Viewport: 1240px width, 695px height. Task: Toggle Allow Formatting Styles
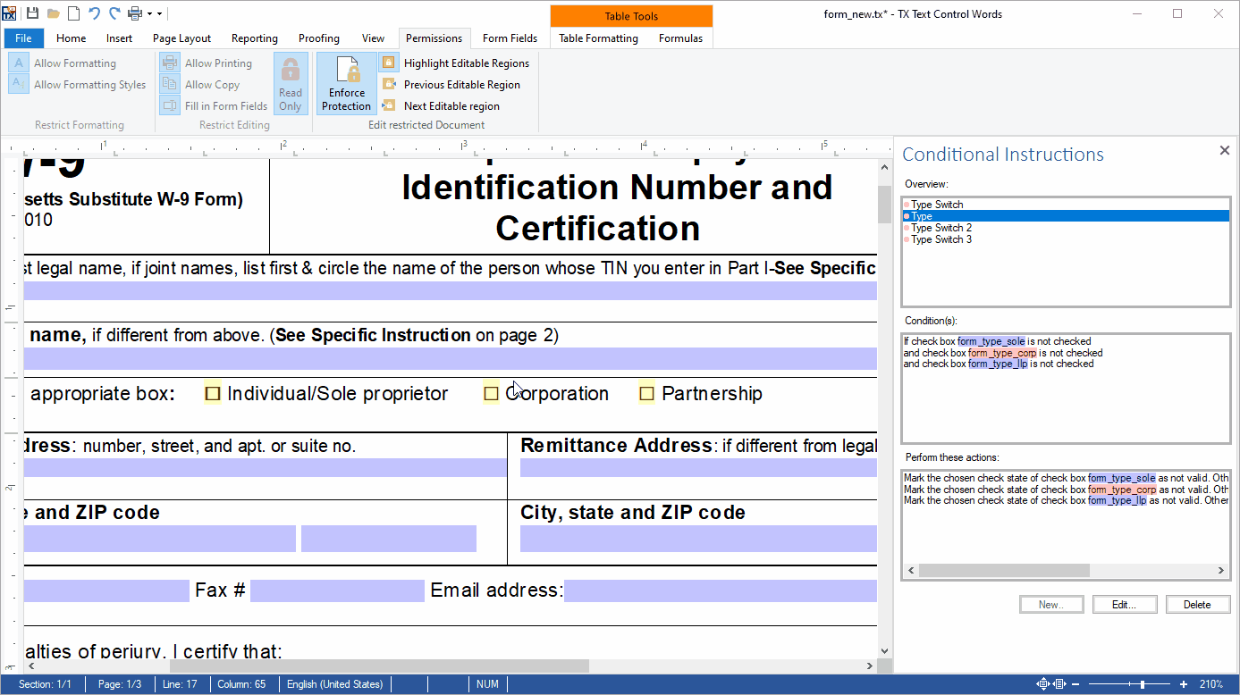pyautogui.click(x=78, y=85)
